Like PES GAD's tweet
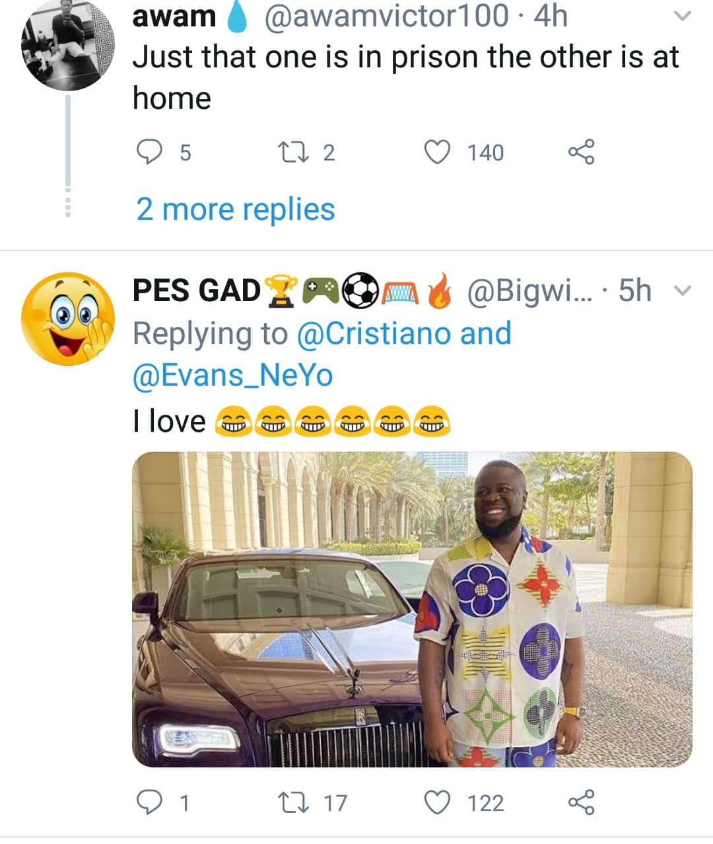This screenshot has width=713, height=844. [436, 802]
